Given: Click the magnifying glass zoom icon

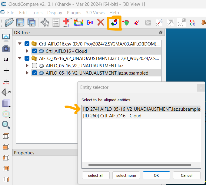Looking at the screenshot, I should (x=6, y=125).
